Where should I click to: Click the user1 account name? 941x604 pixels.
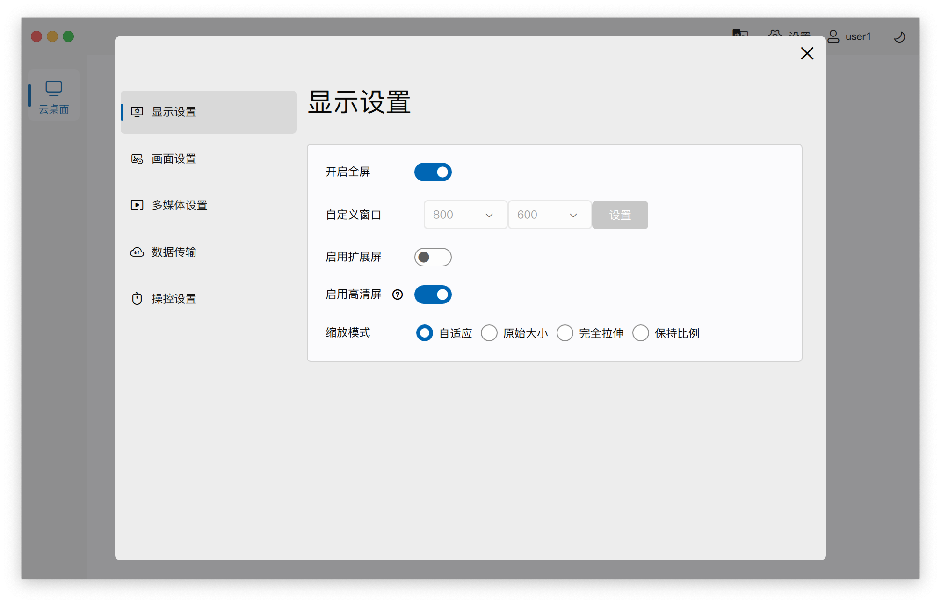(858, 36)
